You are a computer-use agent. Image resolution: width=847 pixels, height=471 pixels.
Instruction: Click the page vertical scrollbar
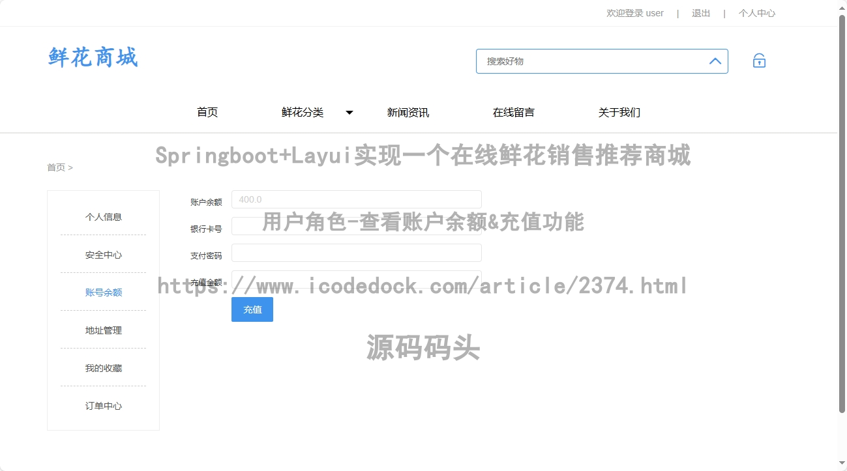[x=842, y=214]
